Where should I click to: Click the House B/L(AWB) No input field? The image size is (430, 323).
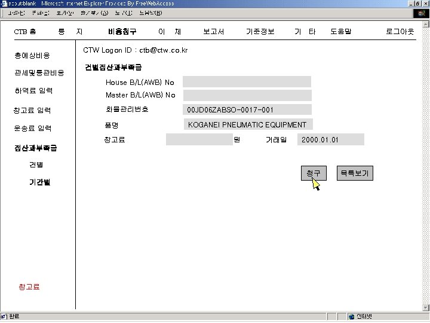(x=247, y=82)
